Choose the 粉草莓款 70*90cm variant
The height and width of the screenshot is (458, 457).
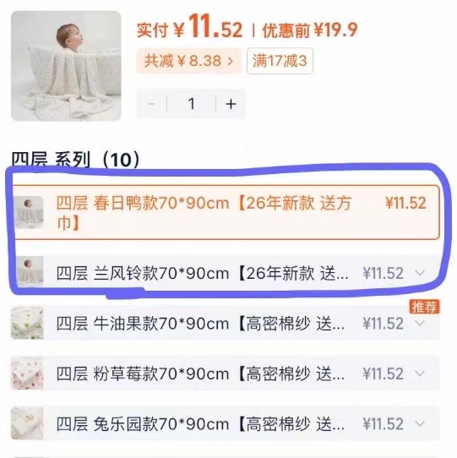point(226,373)
